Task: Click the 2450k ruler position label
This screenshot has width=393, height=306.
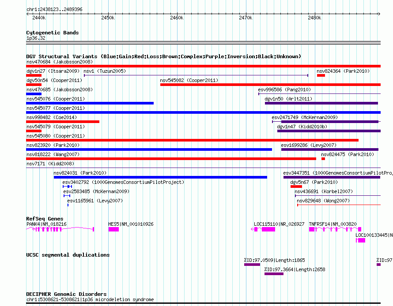Action: pos(108,18)
